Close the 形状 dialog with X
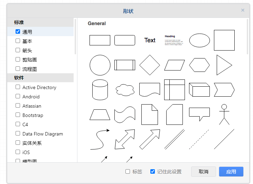The width and height of the screenshot is (253, 184). pos(243,10)
